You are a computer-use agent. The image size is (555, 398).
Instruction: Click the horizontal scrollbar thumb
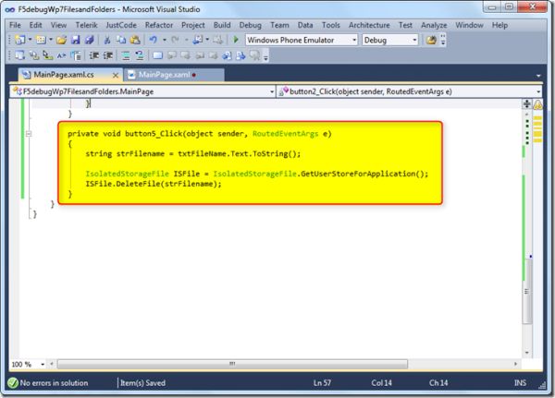click(232, 364)
